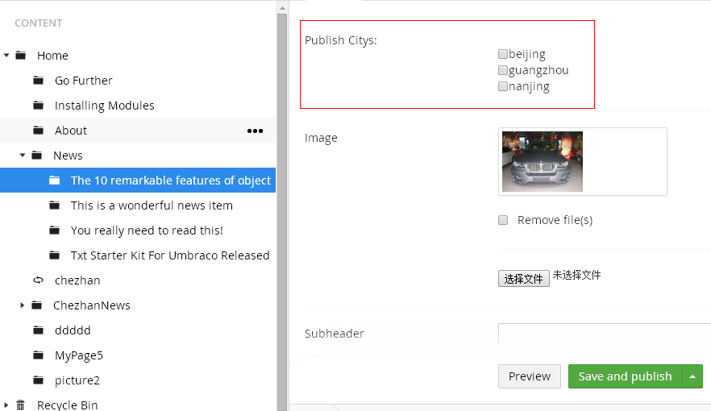Open the Save and publish dropdown arrow
This screenshot has width=711, height=411.
point(692,376)
